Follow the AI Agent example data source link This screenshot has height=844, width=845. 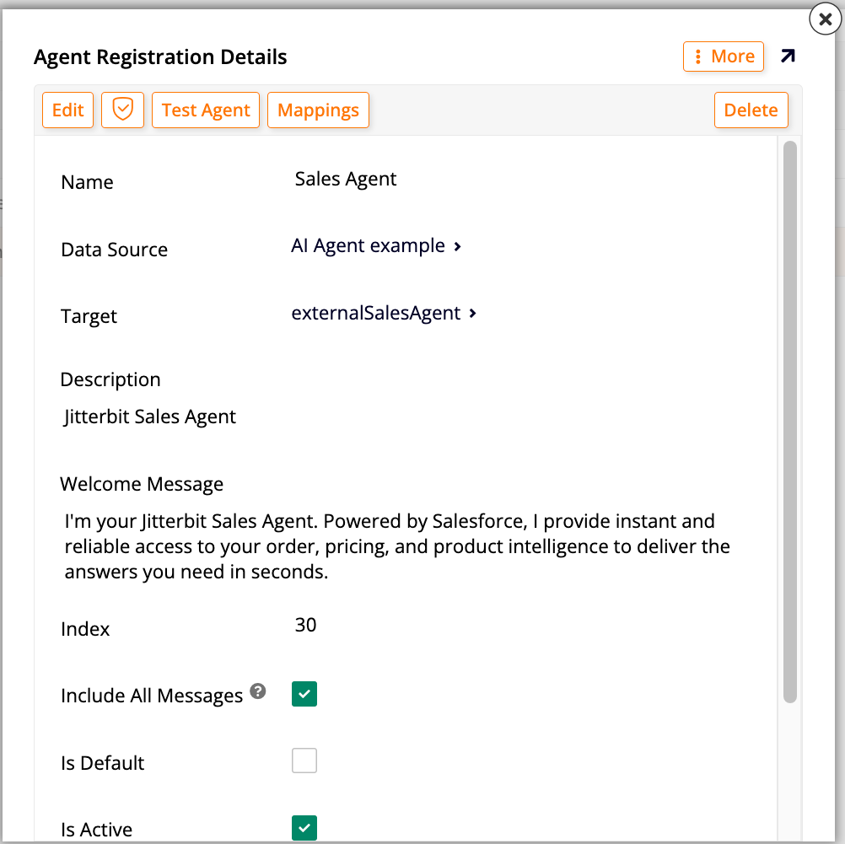click(368, 245)
